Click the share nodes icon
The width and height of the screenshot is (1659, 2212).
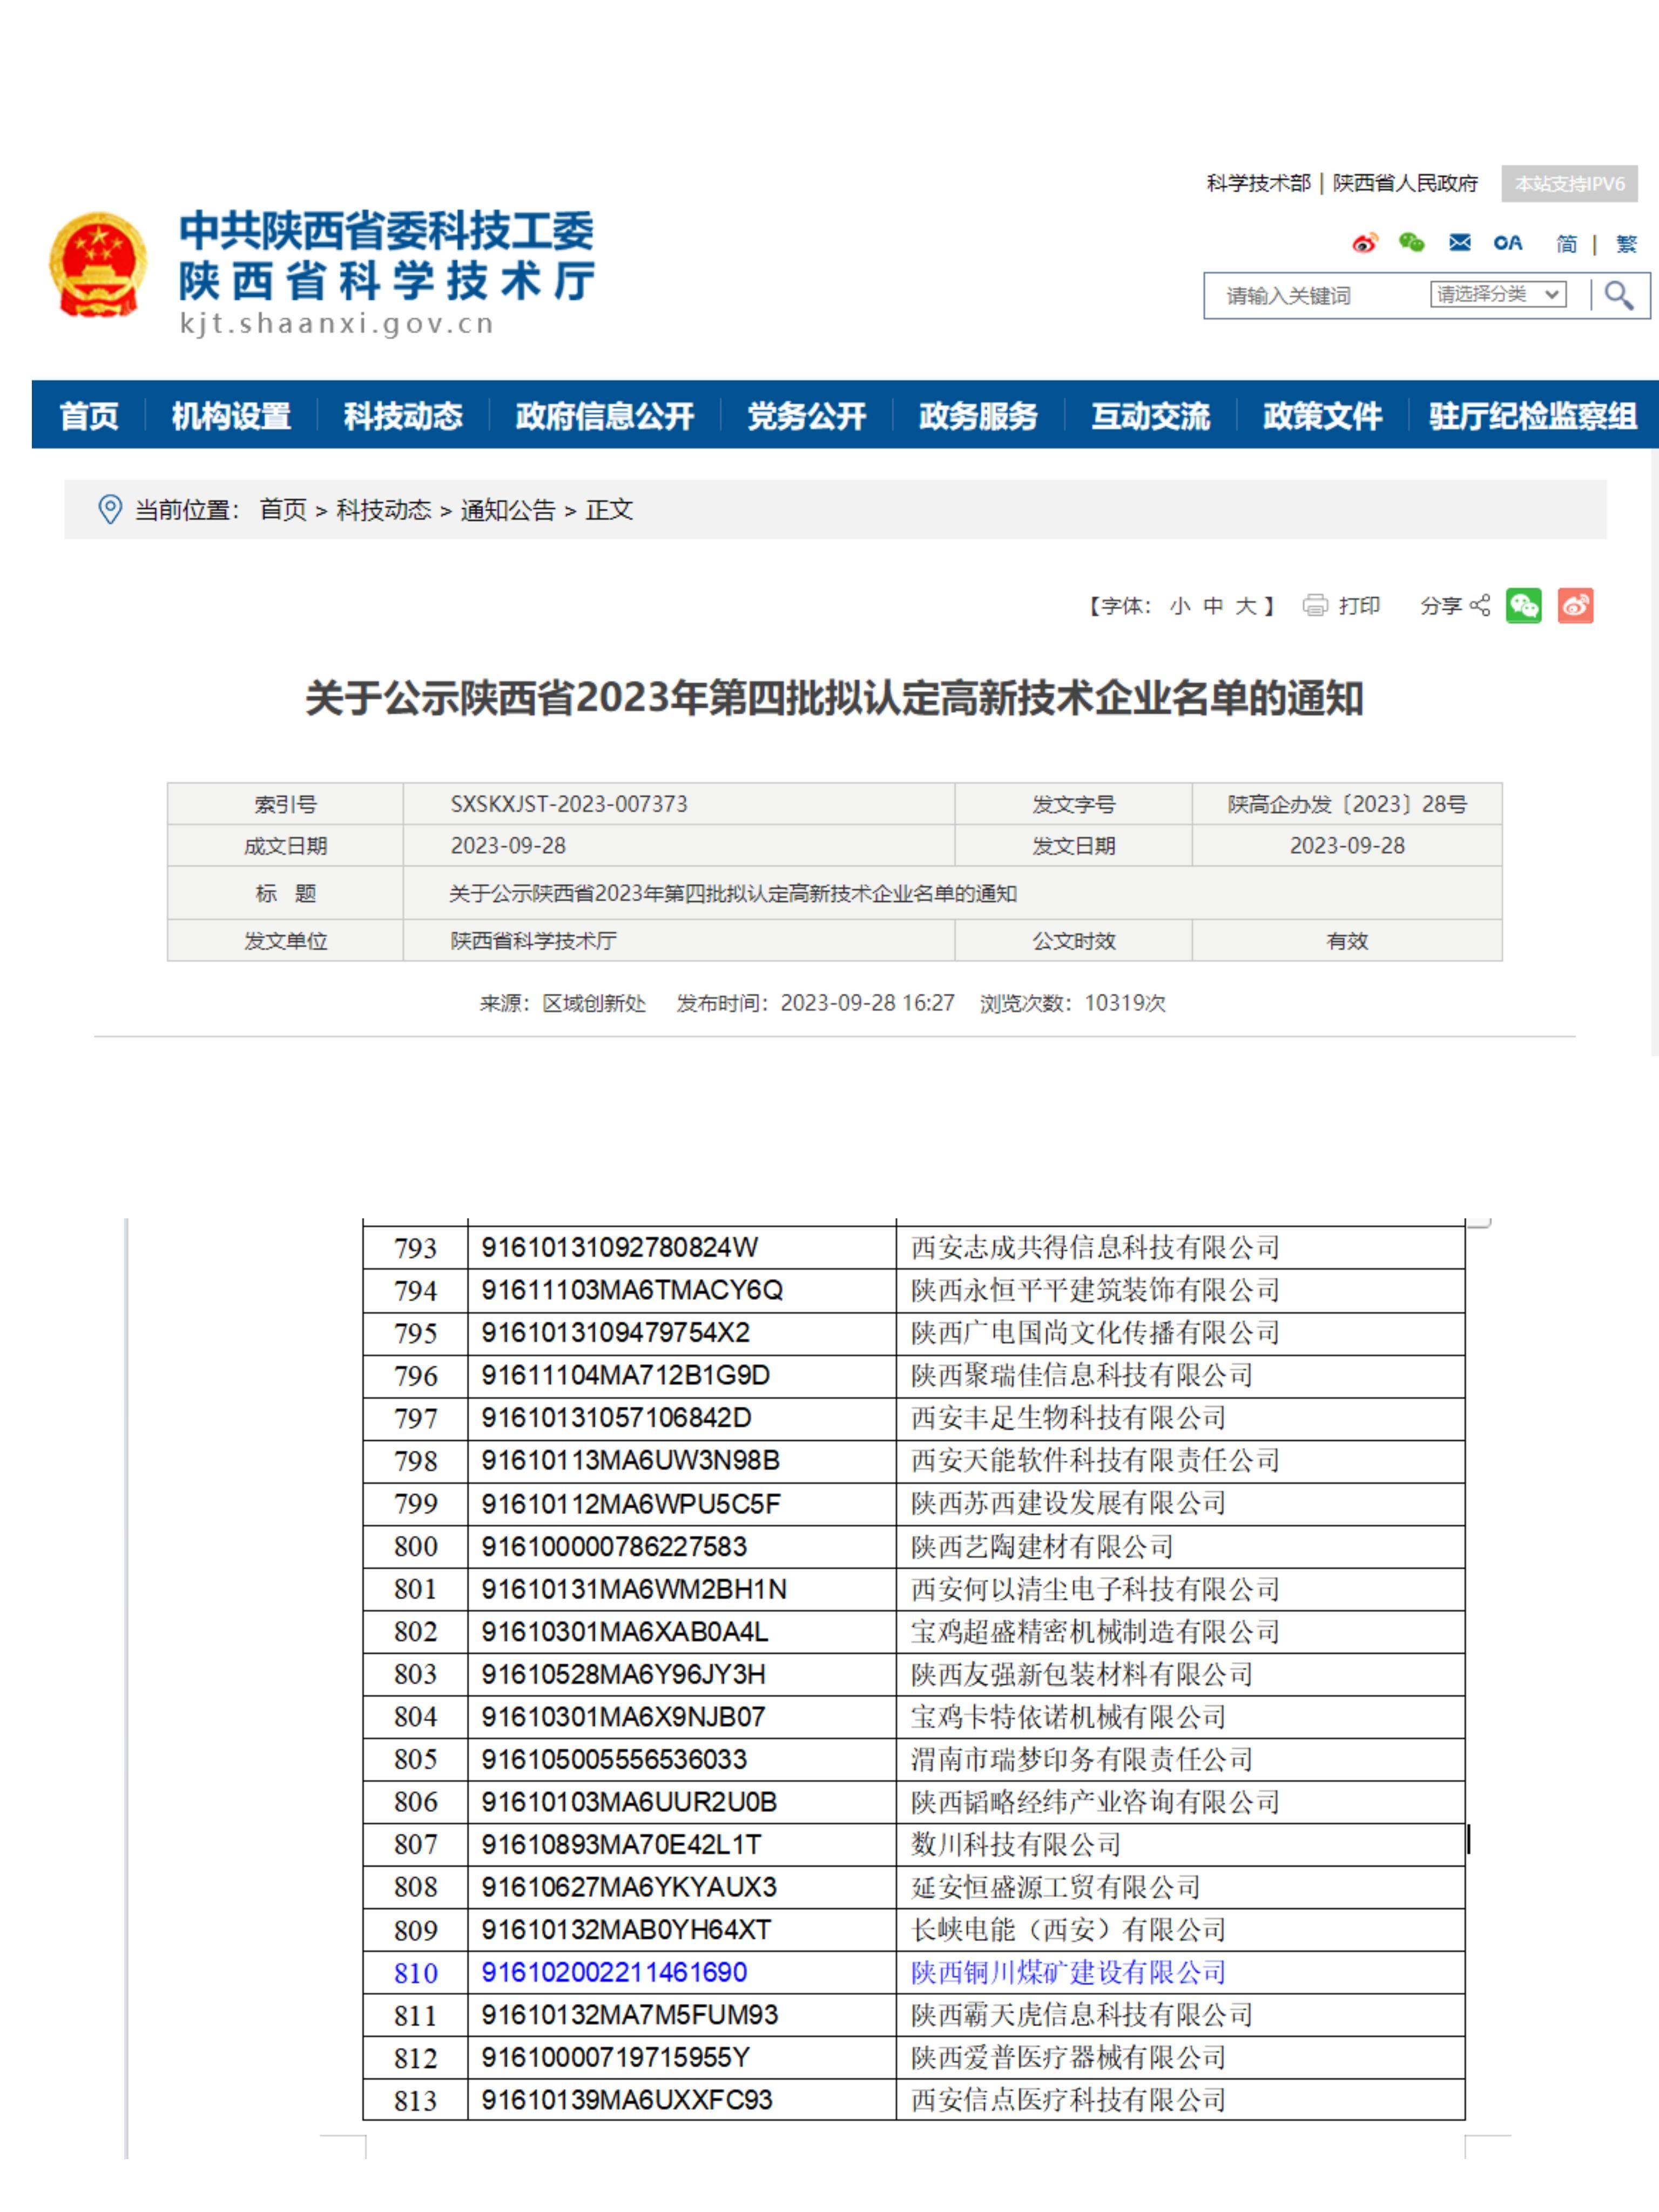point(1480,605)
